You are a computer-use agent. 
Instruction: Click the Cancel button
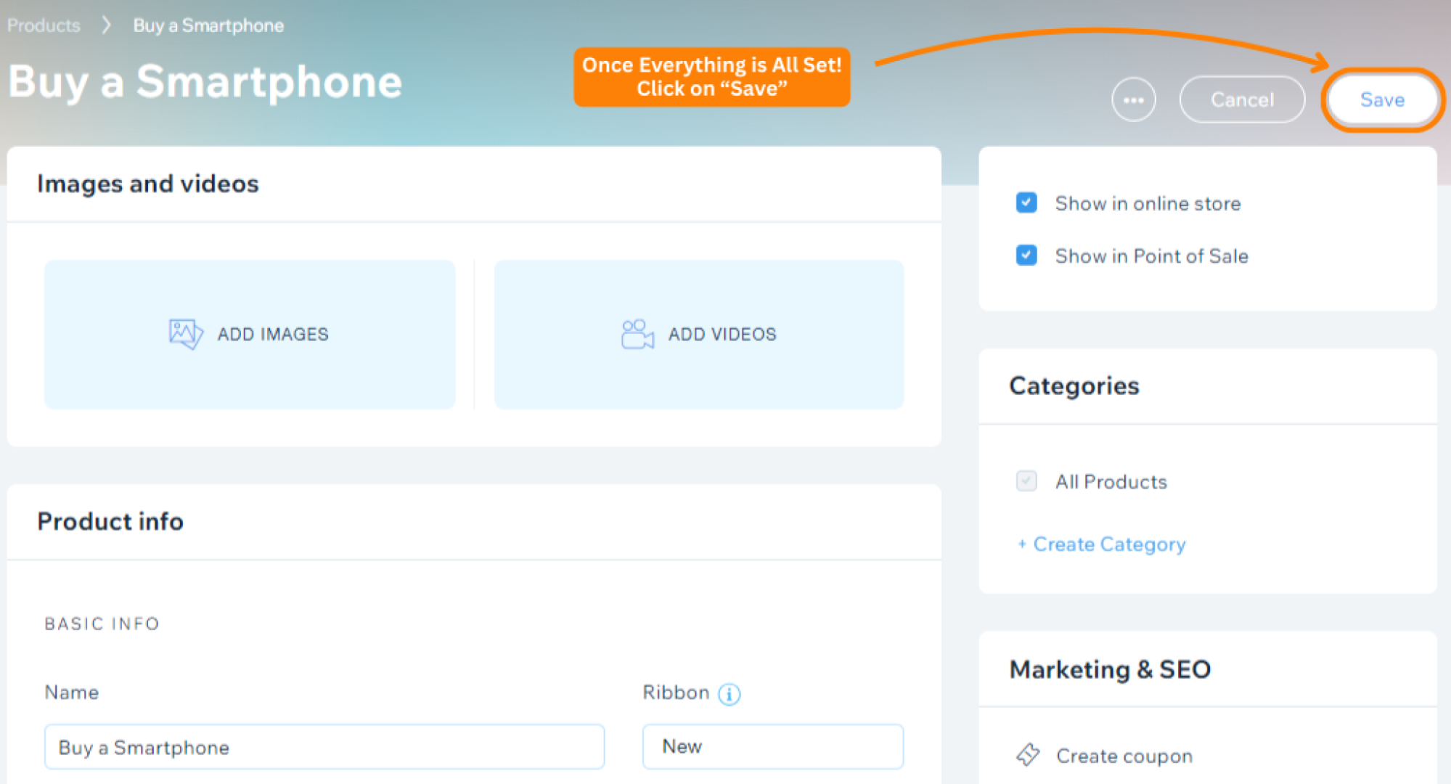coord(1242,100)
